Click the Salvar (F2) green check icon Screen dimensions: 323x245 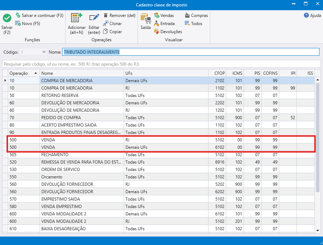click(7, 18)
